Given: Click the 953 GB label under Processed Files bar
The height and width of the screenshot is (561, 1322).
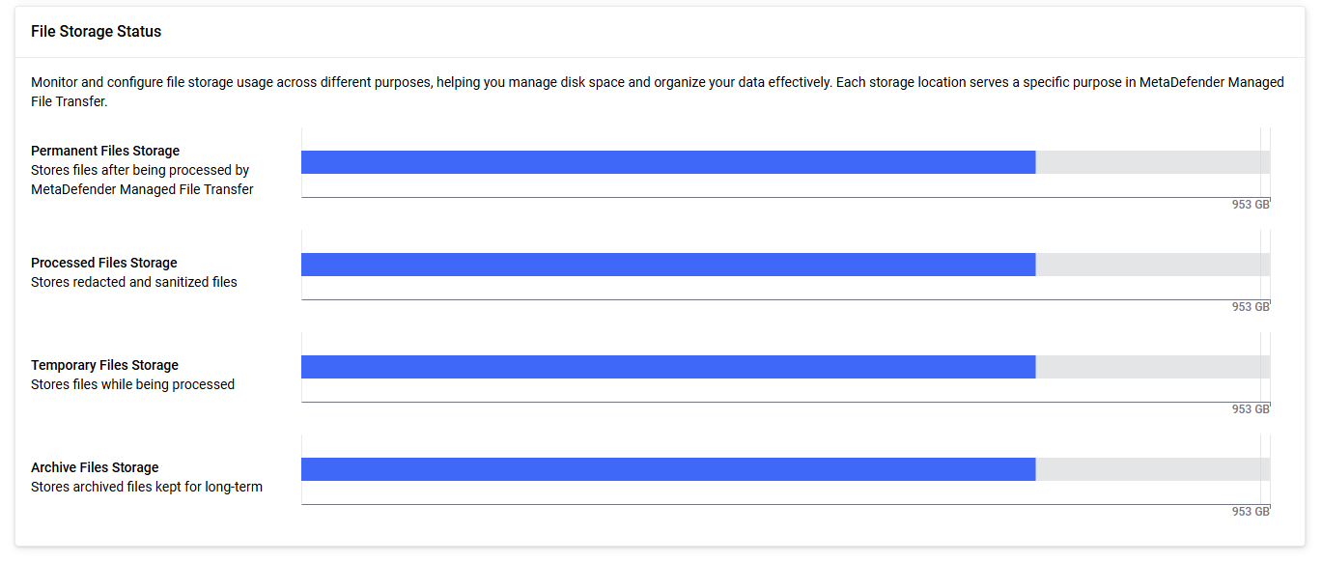Looking at the screenshot, I should (x=1251, y=307).
